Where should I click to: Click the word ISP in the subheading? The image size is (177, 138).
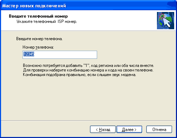click(x=61, y=21)
